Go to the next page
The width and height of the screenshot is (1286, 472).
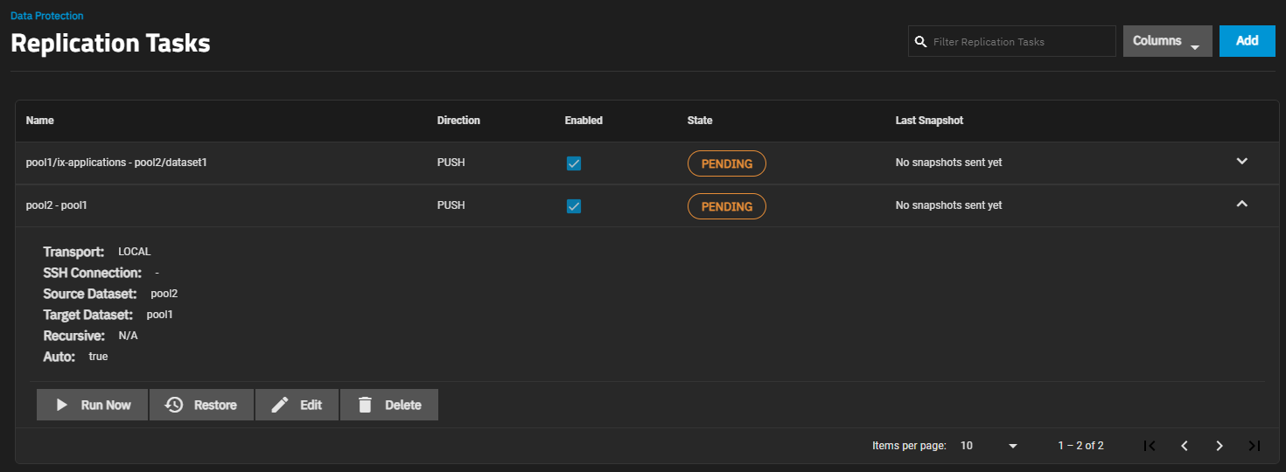pos(1220,446)
